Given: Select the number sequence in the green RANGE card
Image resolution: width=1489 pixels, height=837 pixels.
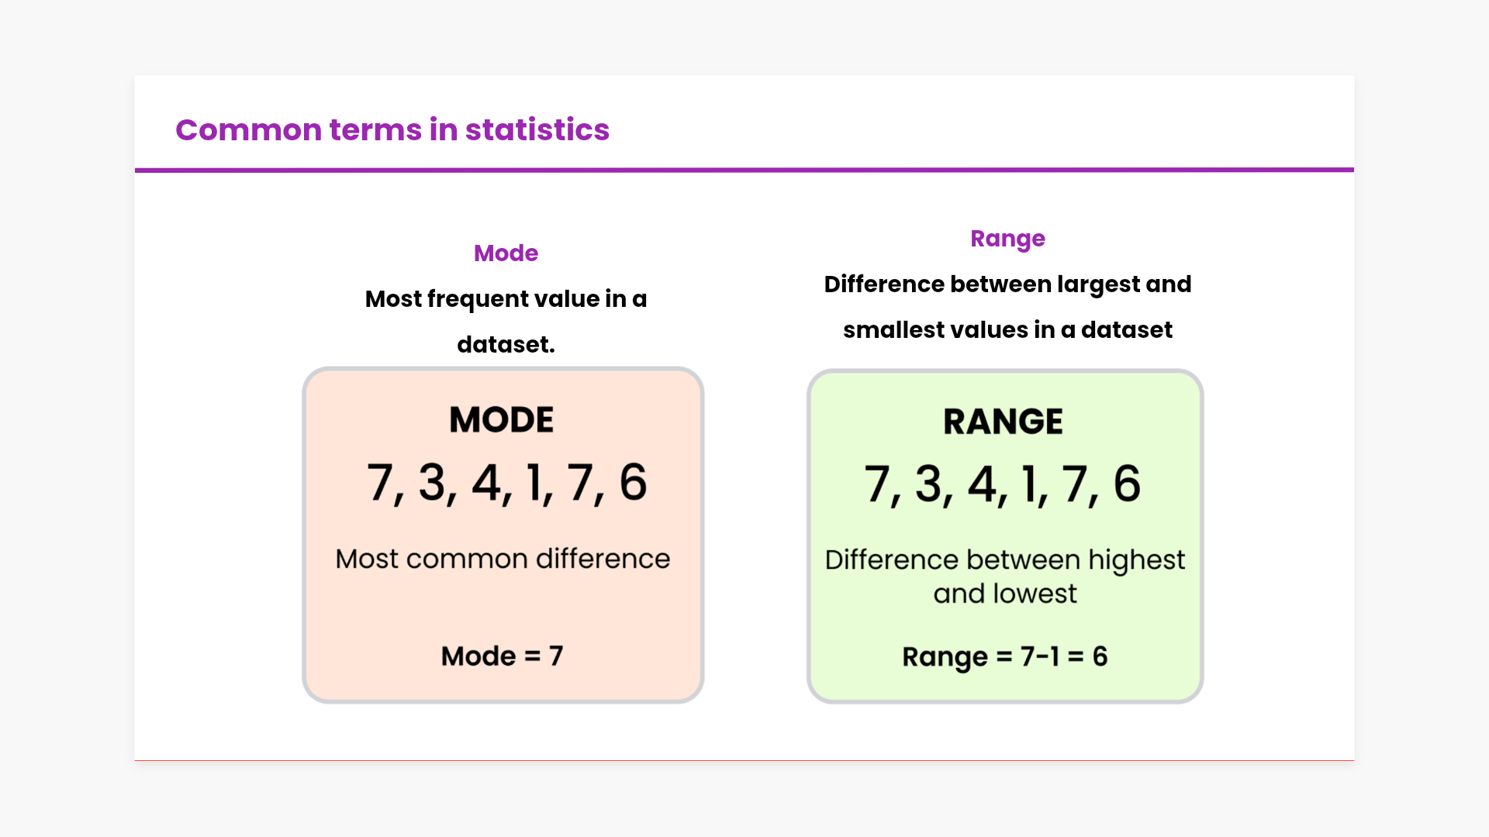Looking at the screenshot, I should point(1002,484).
